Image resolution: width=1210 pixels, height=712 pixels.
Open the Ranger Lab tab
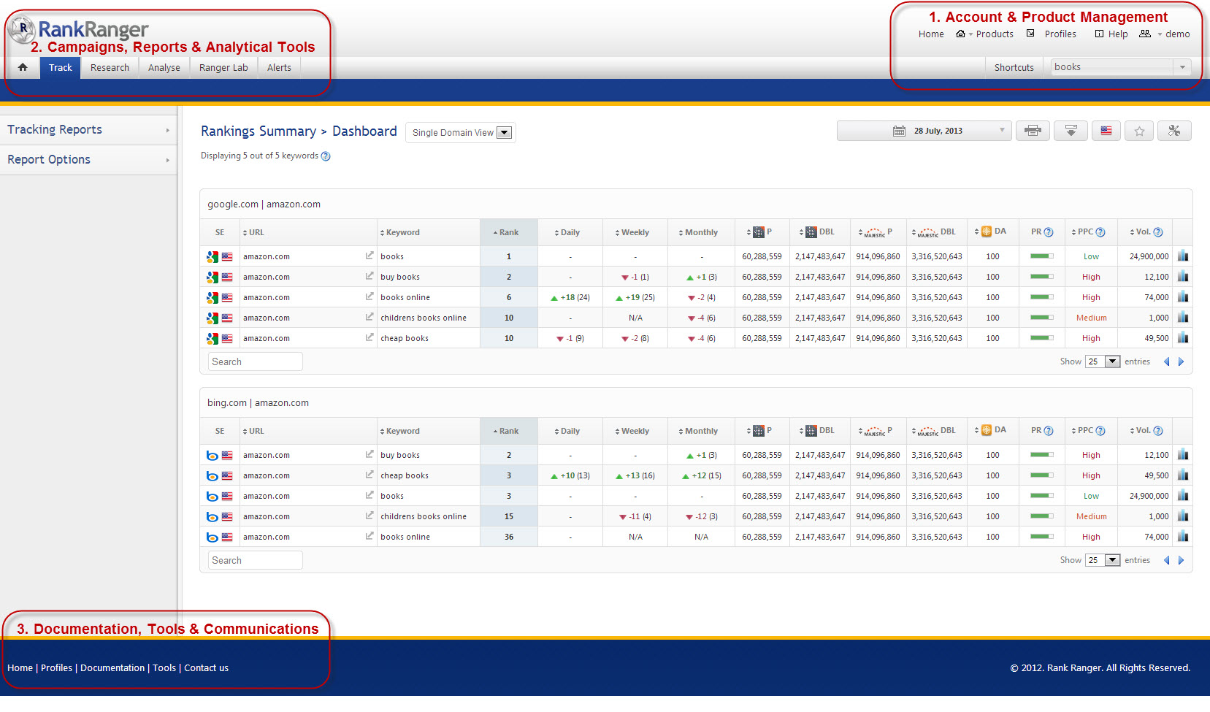[x=223, y=67]
